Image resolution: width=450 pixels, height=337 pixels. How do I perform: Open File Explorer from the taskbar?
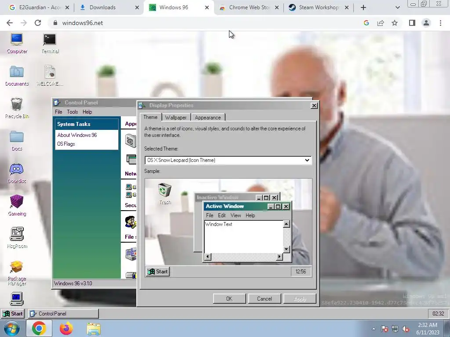[x=94, y=329]
